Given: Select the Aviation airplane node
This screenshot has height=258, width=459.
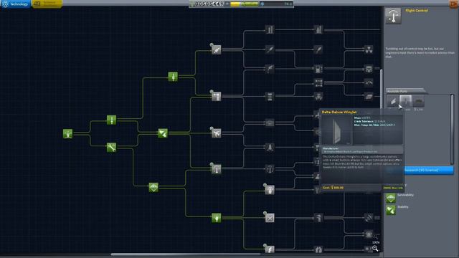Looking at the screenshot, I should 217,133.
